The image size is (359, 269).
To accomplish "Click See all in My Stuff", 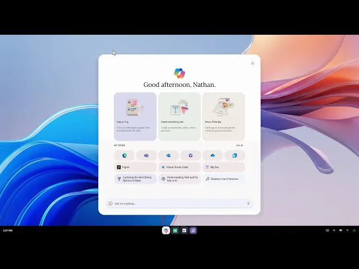I will coord(240,145).
